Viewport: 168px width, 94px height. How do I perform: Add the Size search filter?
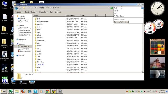[126, 22]
